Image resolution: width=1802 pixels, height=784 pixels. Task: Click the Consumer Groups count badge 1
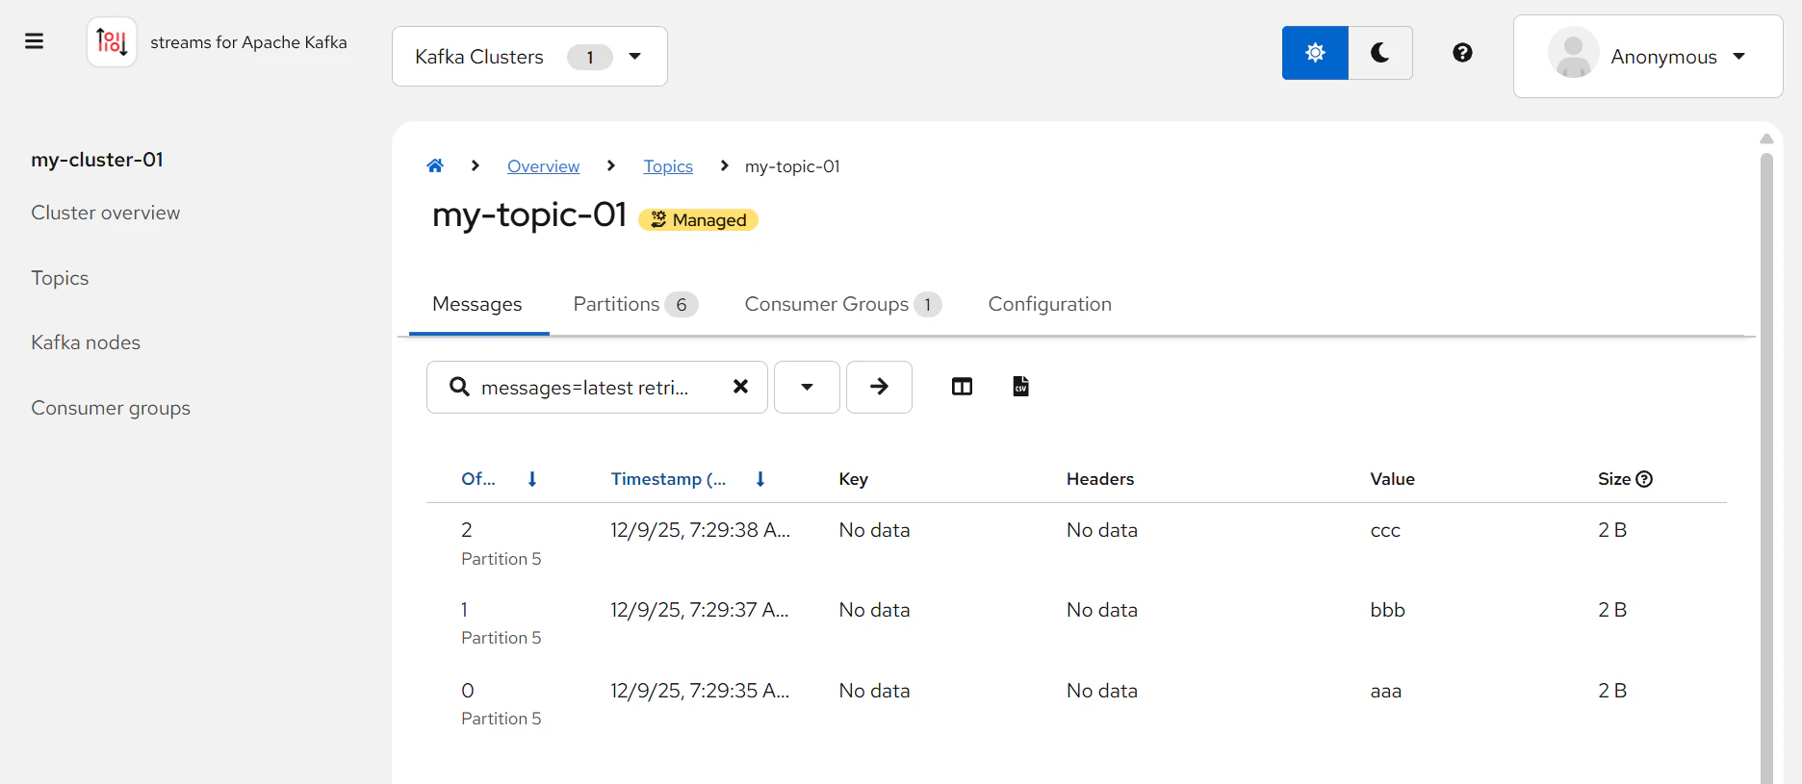[x=928, y=305]
